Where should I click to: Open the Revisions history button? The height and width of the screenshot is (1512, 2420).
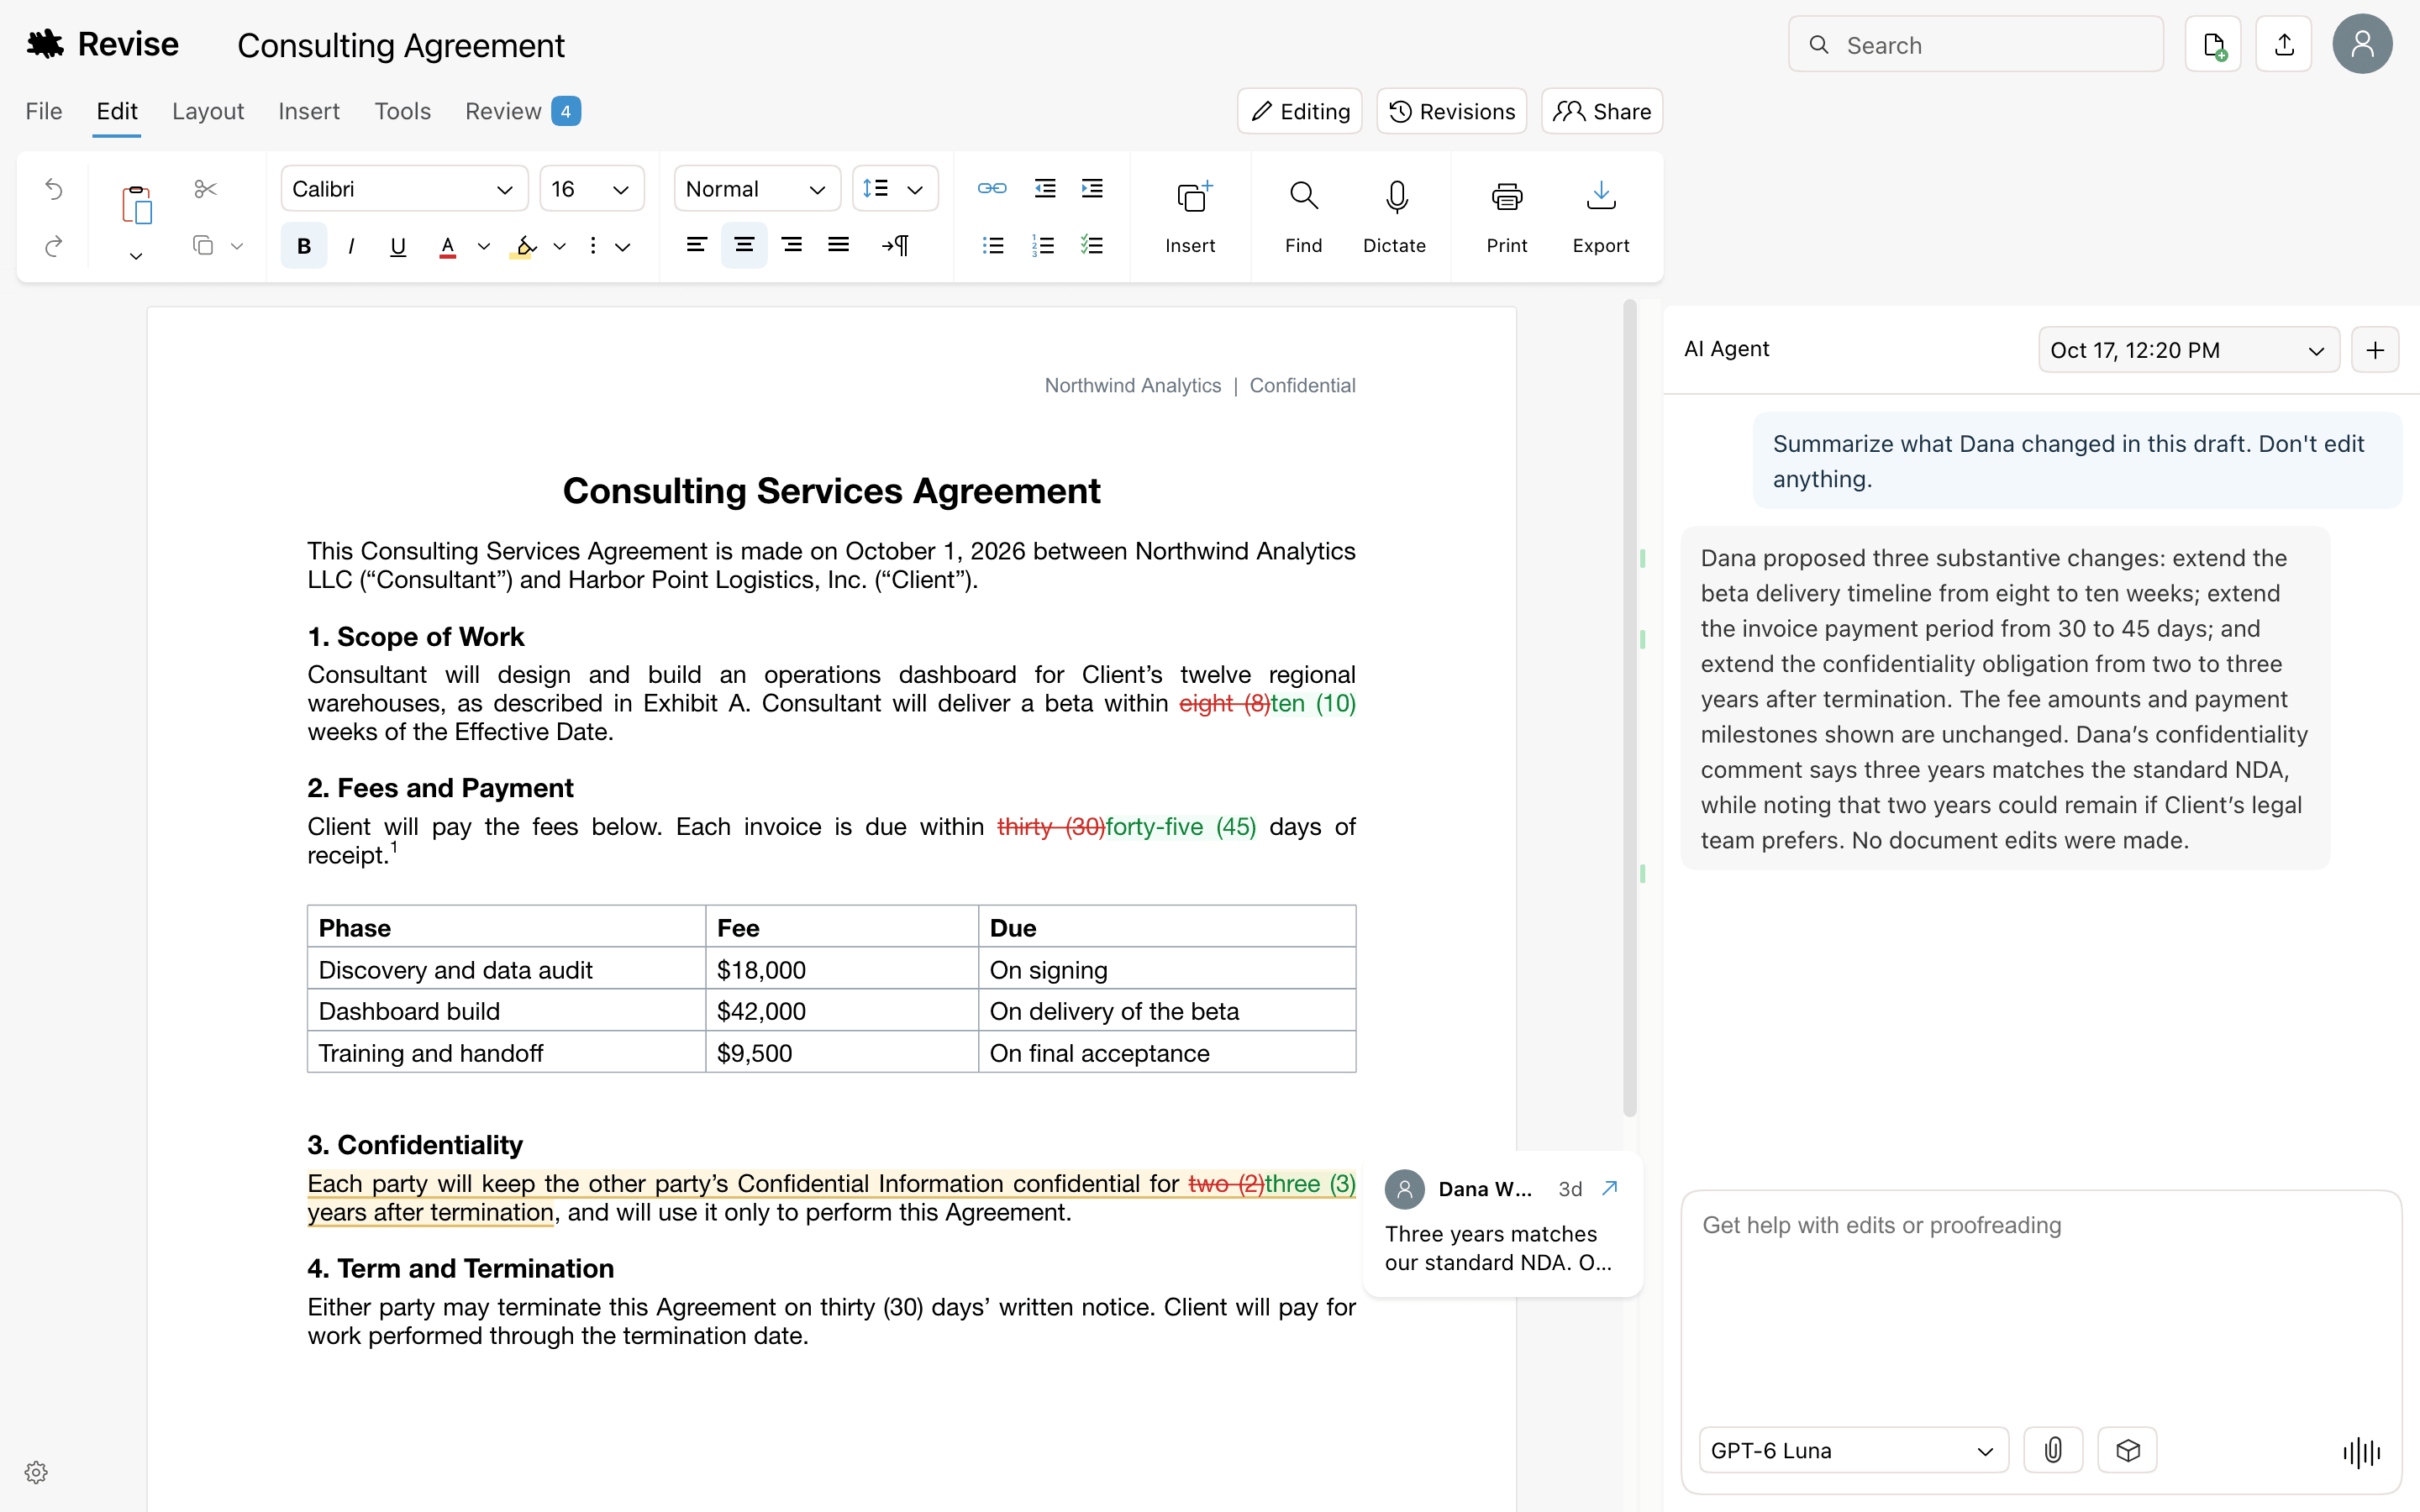(x=1452, y=111)
